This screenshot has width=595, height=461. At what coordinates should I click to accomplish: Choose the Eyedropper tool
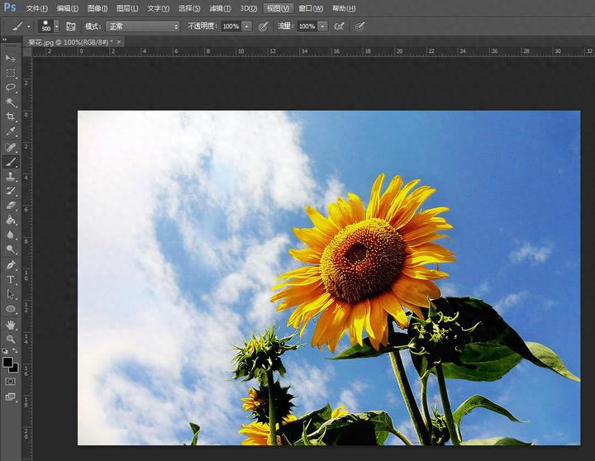11,132
